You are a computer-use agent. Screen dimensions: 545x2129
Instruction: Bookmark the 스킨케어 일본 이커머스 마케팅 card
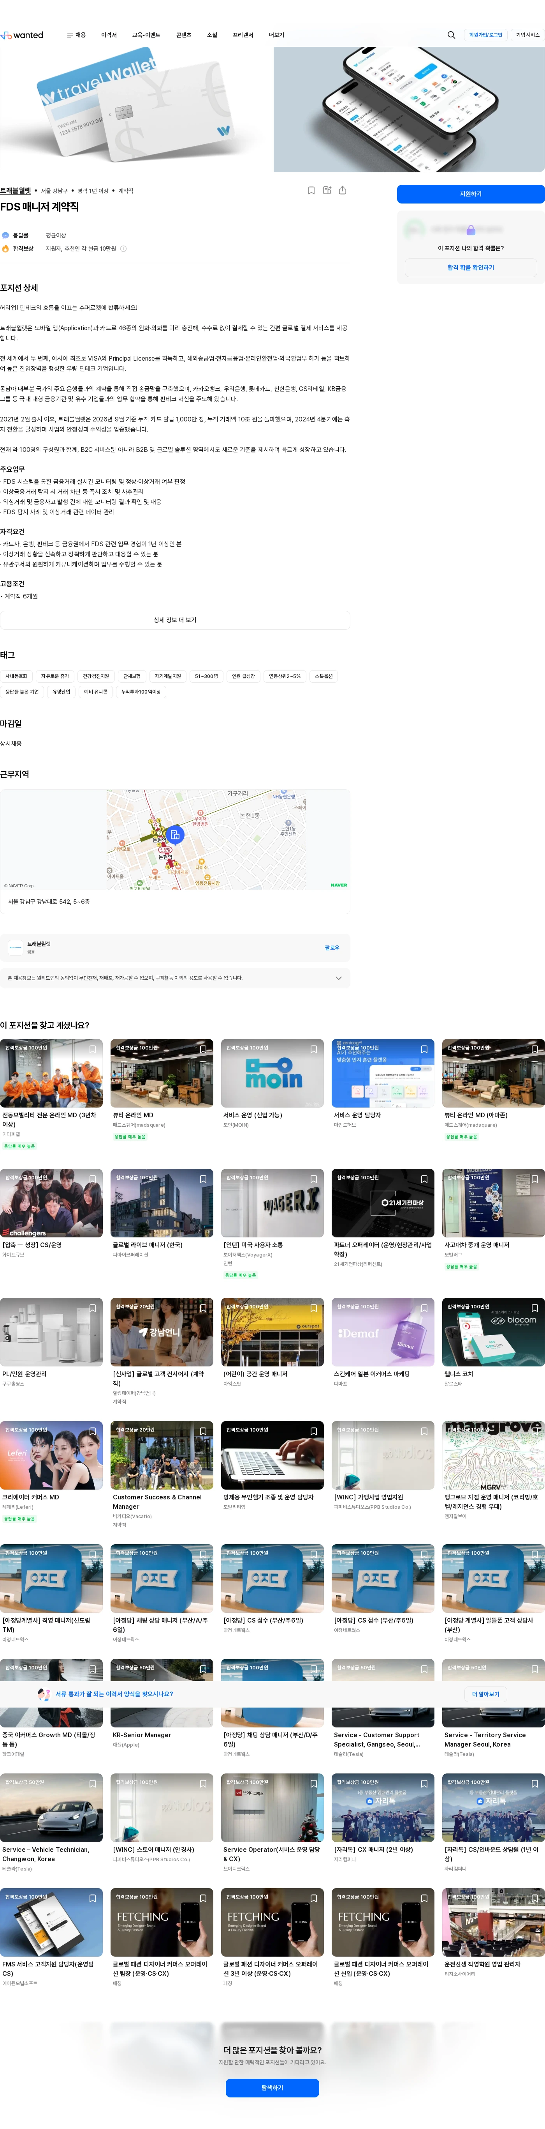424,1308
